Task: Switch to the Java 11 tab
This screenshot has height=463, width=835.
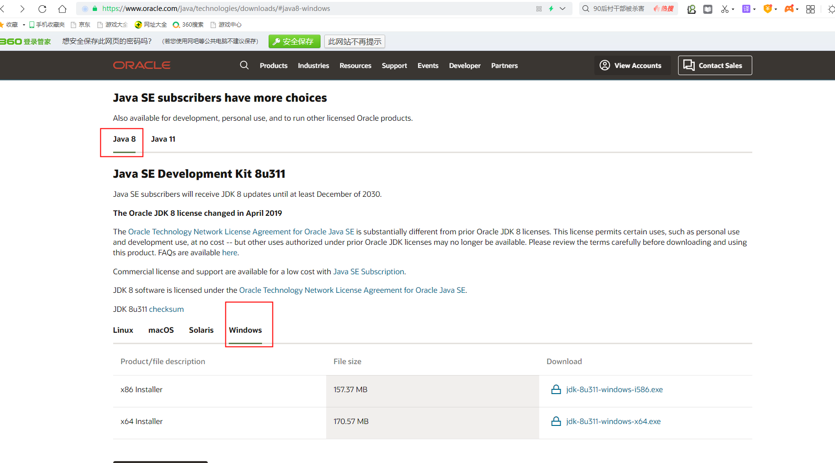Action: [163, 139]
